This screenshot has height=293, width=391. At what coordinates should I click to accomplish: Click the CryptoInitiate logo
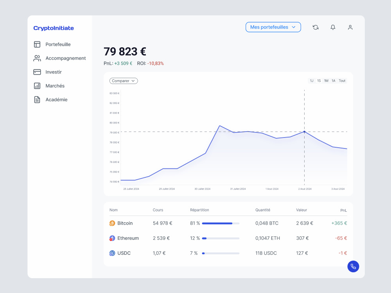pos(54,28)
